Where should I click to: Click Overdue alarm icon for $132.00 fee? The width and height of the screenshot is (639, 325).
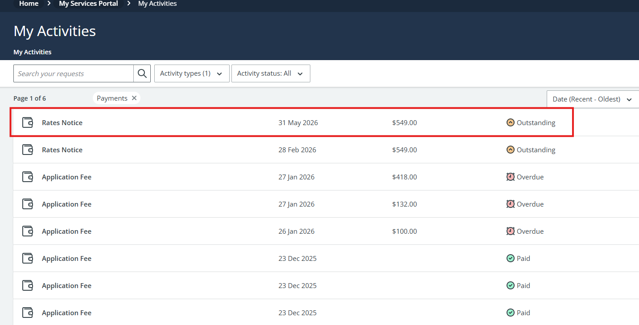[x=511, y=204]
